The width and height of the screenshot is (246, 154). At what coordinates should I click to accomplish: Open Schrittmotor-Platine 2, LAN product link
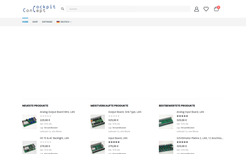tap(200, 138)
